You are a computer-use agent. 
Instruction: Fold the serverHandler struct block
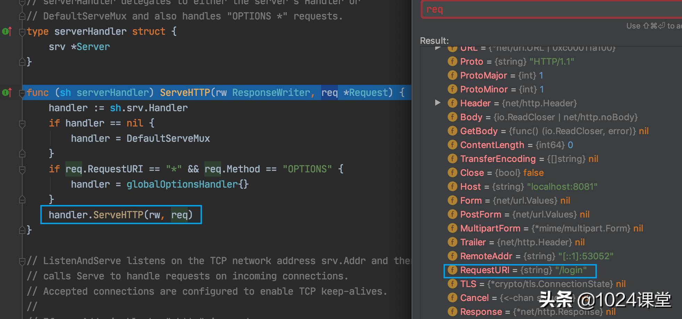click(x=22, y=32)
